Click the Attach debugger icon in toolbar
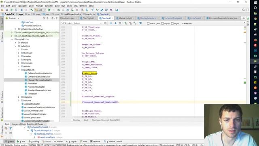Image resolution: width=259 pixels, height=146 pixels. [72, 10]
